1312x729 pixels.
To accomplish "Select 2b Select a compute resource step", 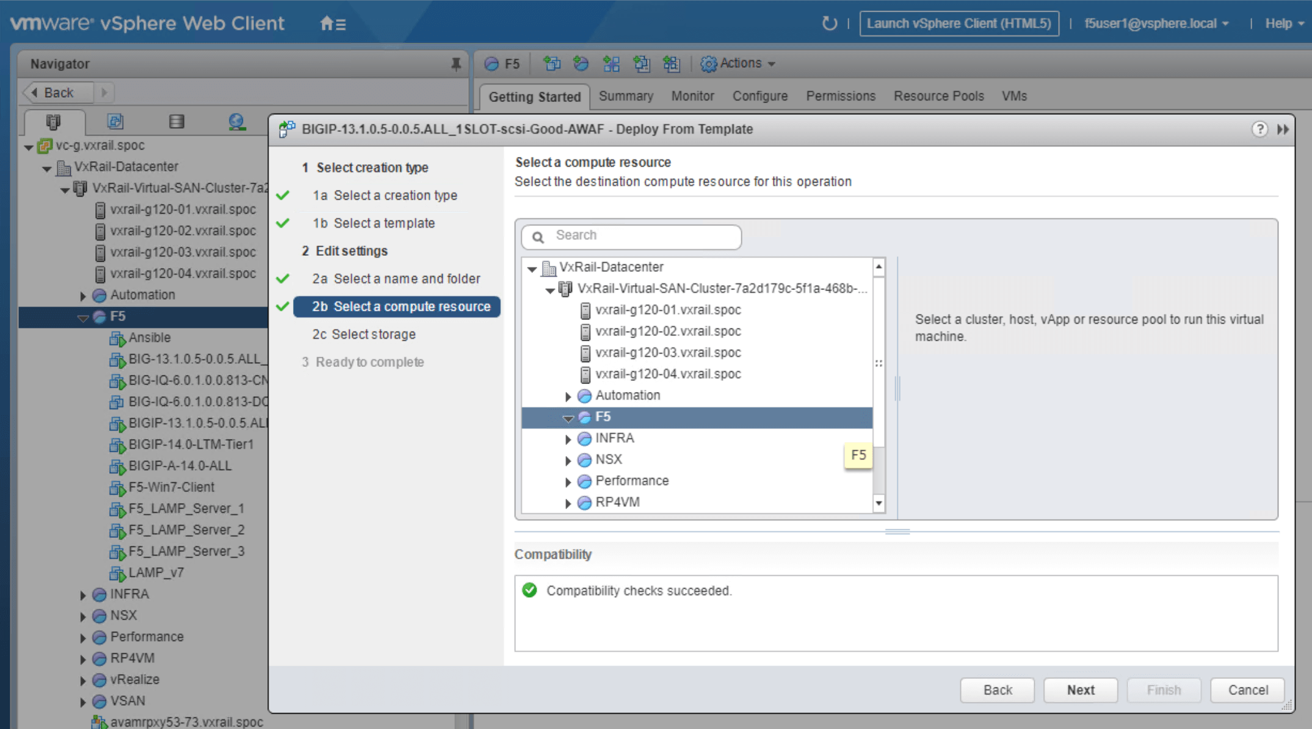I will coord(399,306).
